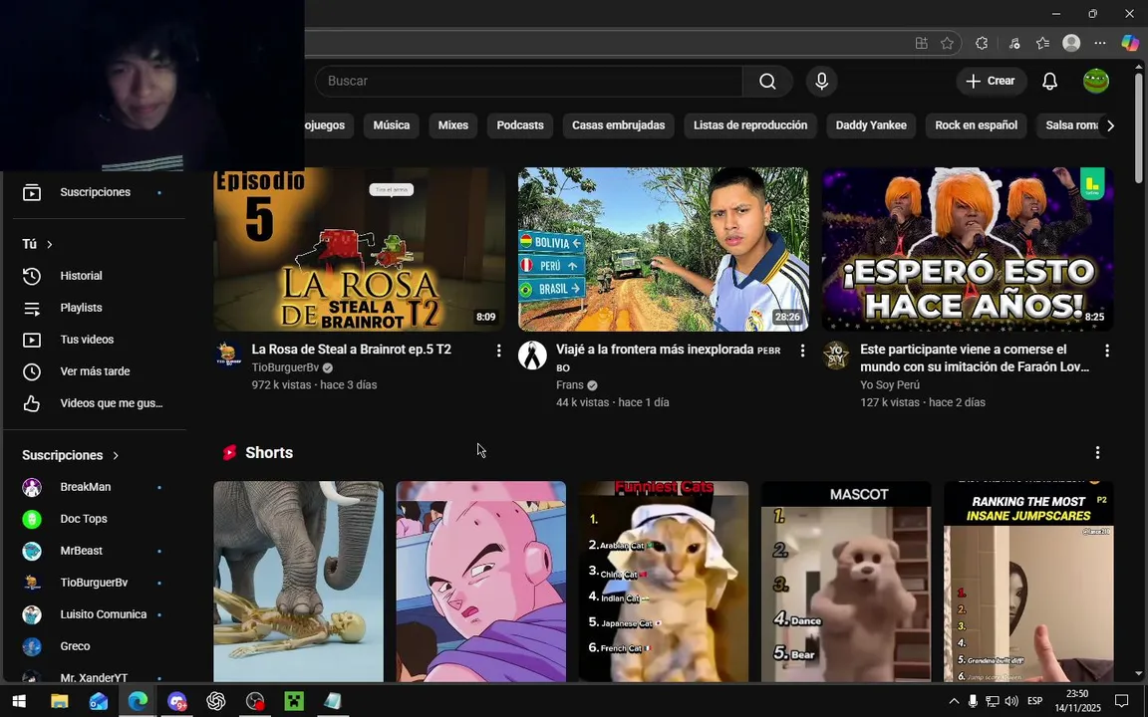The width and height of the screenshot is (1148, 717).
Task: Open Historial in sidebar
Action: click(96, 276)
